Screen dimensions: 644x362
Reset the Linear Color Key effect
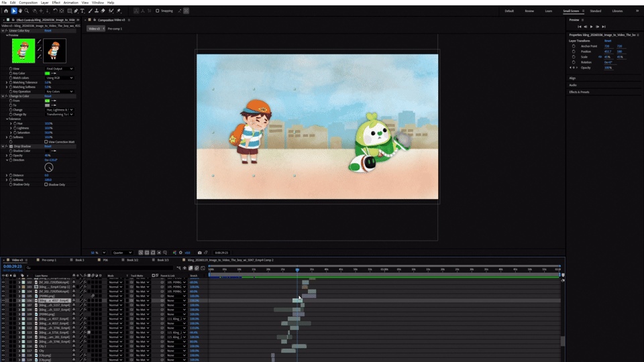point(48,31)
